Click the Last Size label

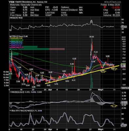click(50, 13)
